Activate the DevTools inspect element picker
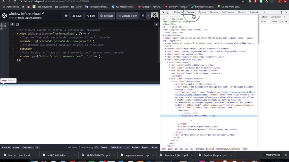The width and height of the screenshot is (289, 162). [x=163, y=12]
